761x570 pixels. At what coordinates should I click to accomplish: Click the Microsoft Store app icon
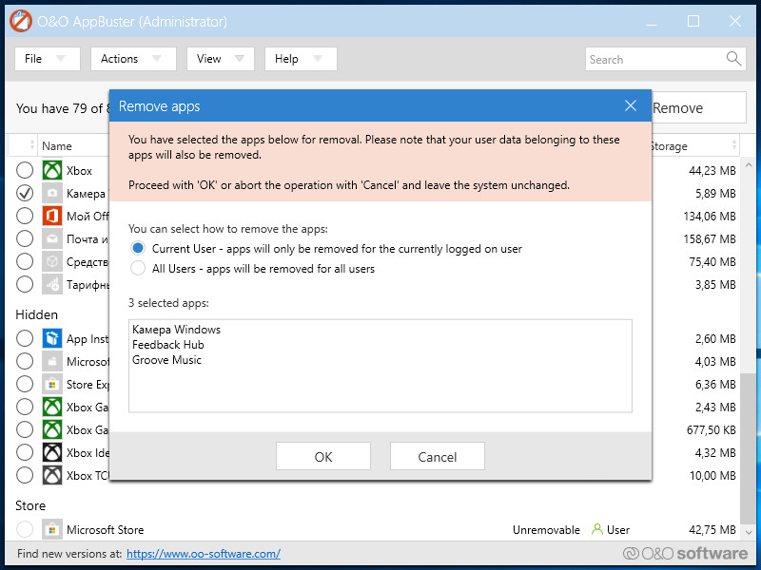point(52,529)
